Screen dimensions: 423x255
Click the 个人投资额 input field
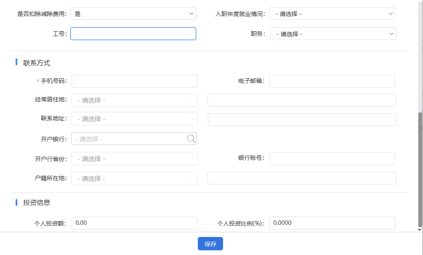[x=135, y=223]
